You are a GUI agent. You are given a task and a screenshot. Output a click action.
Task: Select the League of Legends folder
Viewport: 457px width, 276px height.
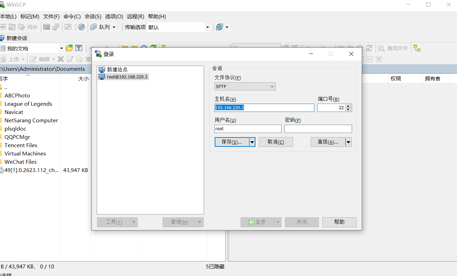click(x=28, y=104)
